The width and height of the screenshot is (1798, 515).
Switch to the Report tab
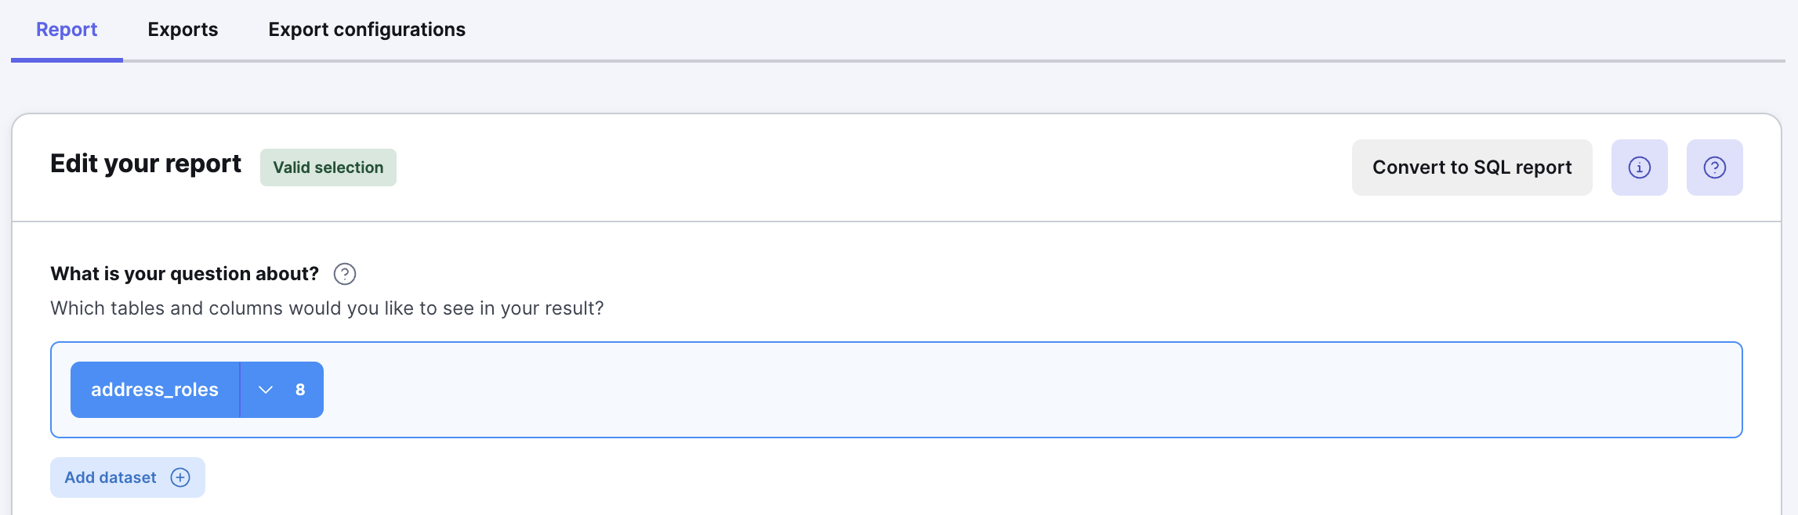[67, 30]
